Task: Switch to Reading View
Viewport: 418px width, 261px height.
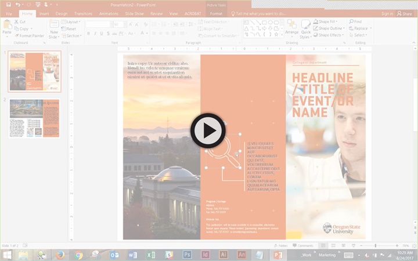Action: point(343,245)
